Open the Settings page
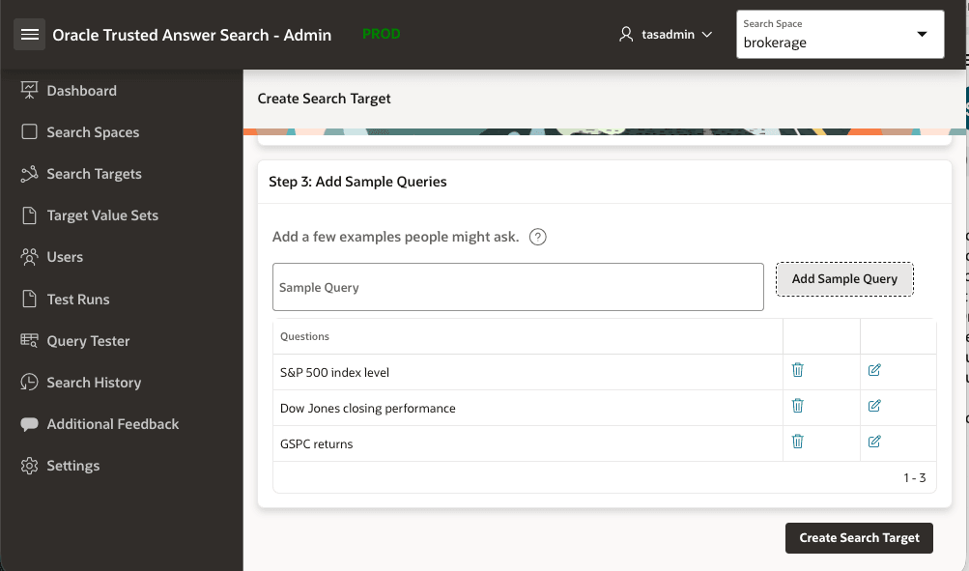The height and width of the screenshot is (571, 969). 72,465
